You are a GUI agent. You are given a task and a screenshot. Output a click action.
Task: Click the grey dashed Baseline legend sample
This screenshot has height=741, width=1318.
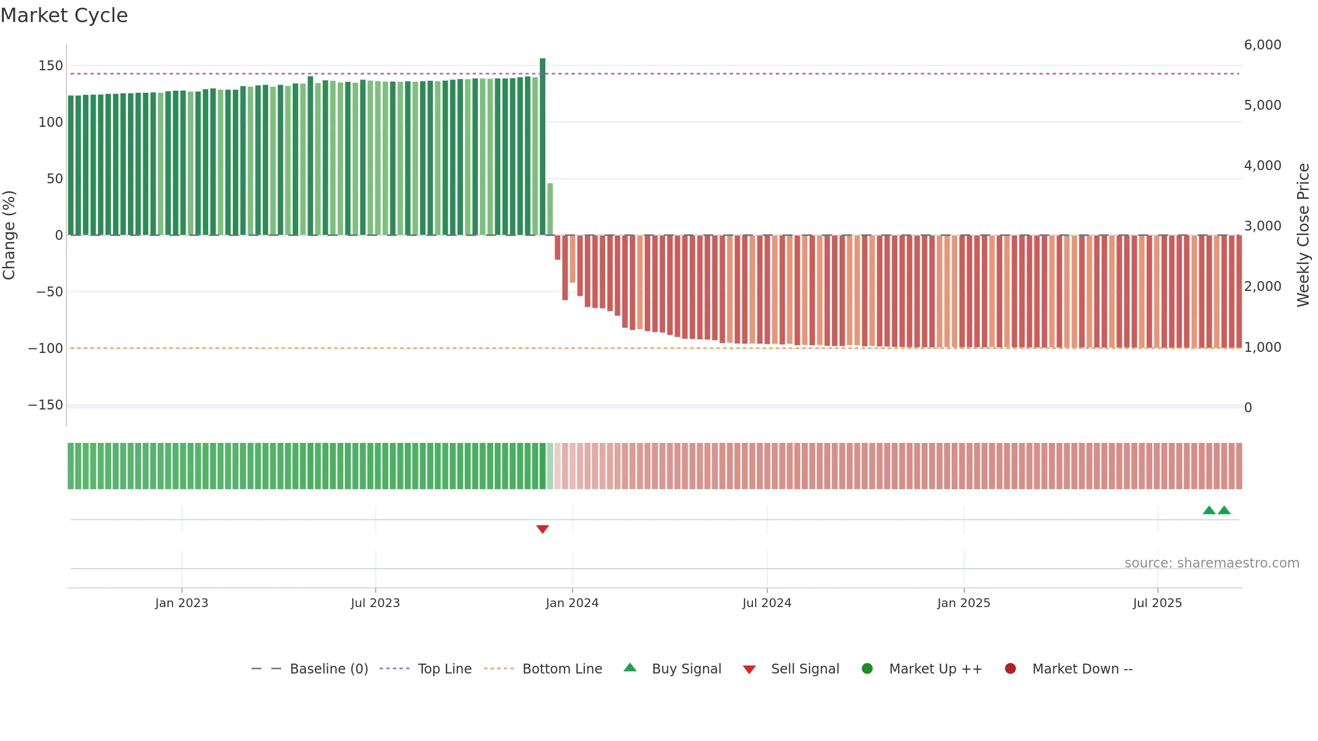266,669
